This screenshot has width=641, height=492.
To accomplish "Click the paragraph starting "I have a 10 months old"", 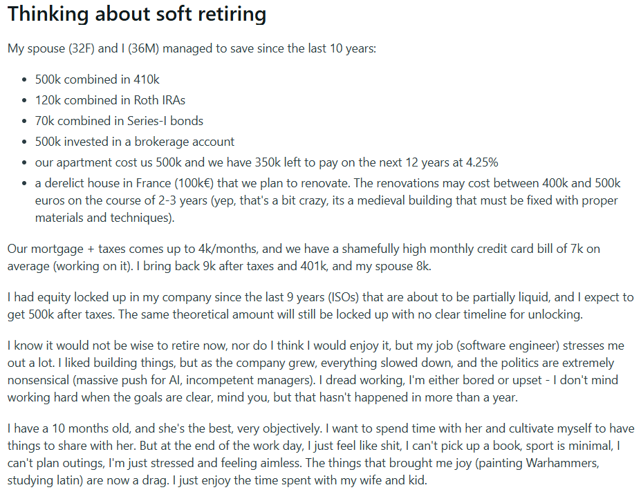I will [x=321, y=455].
